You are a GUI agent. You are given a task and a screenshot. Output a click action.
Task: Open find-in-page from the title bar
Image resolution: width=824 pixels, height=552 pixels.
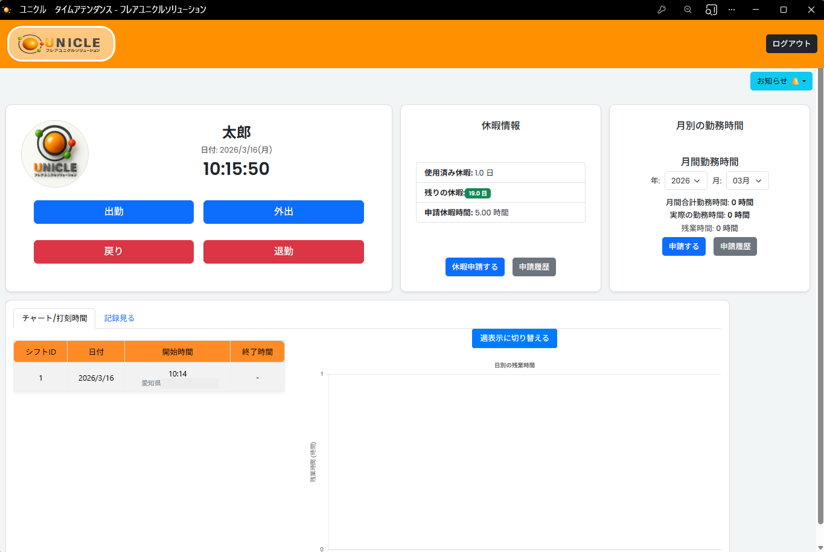[711, 10]
